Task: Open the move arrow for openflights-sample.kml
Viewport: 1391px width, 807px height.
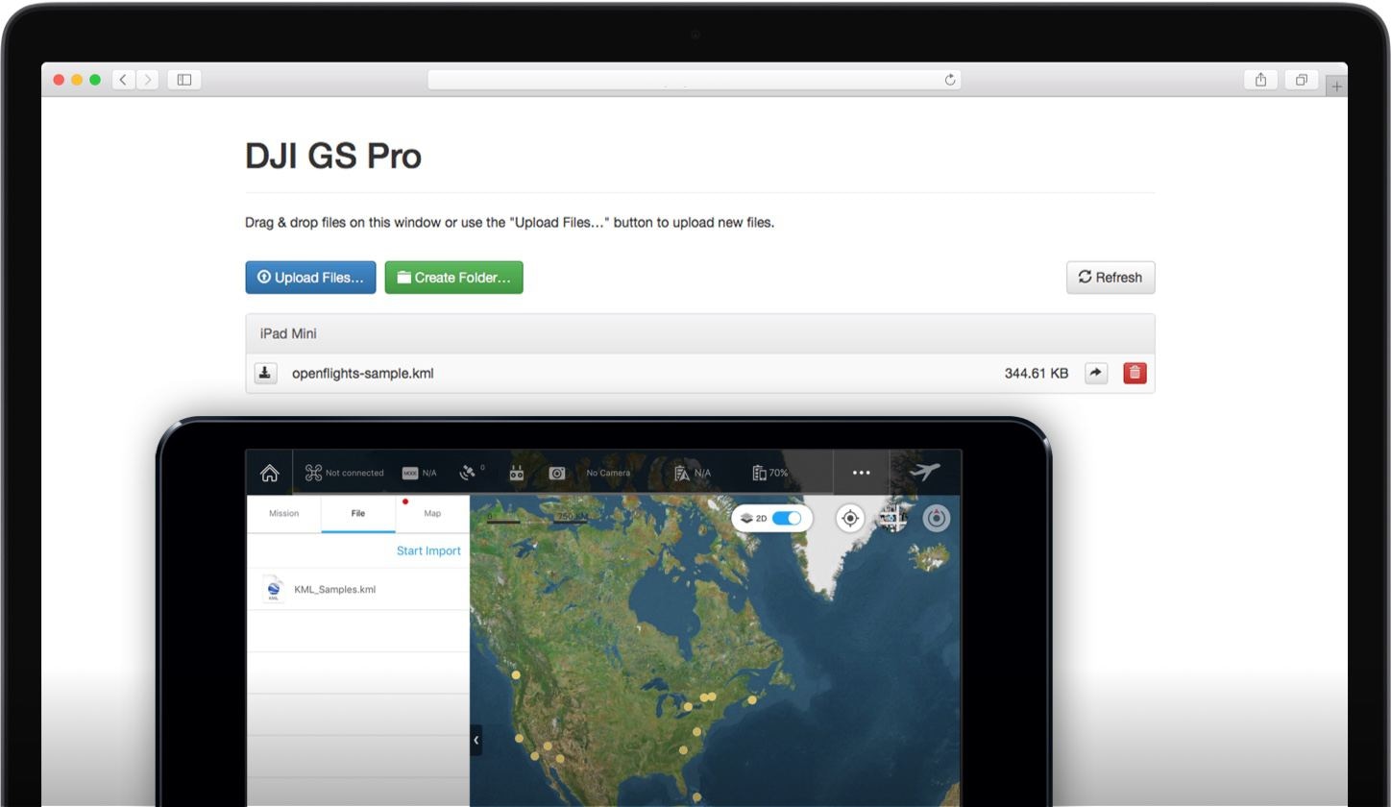Action: [x=1095, y=373]
